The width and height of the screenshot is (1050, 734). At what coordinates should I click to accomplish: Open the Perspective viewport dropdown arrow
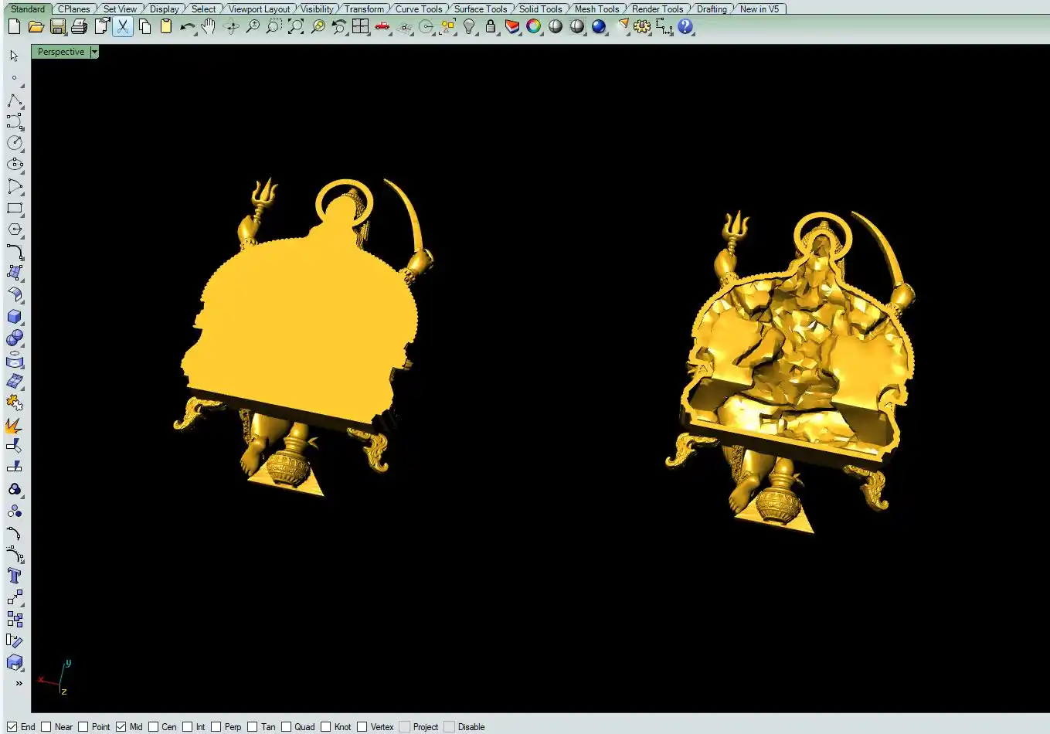pos(94,52)
